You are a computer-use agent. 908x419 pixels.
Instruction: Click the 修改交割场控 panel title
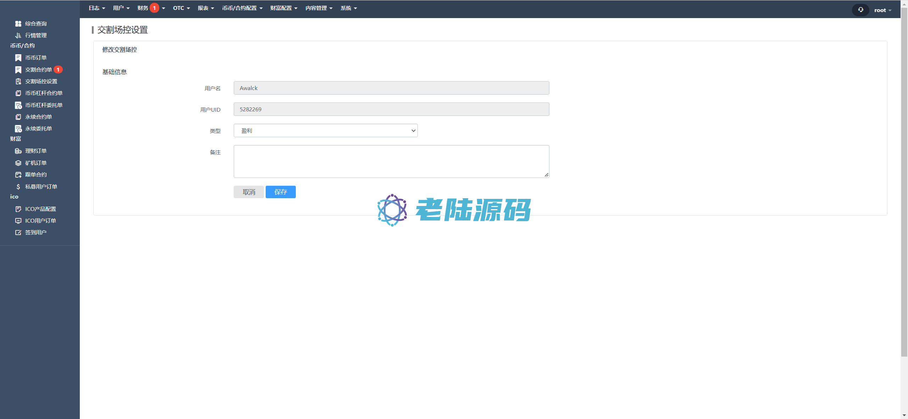[120, 50]
